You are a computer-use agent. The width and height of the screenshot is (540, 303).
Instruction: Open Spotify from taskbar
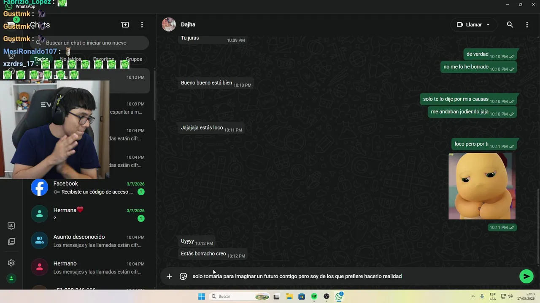click(x=314, y=296)
